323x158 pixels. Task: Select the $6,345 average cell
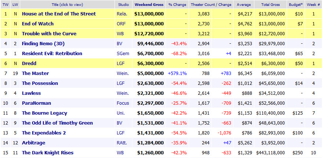tap(245, 73)
